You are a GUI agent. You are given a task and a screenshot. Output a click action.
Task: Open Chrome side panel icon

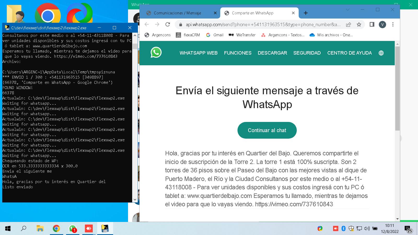click(x=372, y=25)
